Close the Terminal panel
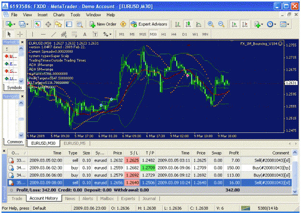 tap(4, 151)
